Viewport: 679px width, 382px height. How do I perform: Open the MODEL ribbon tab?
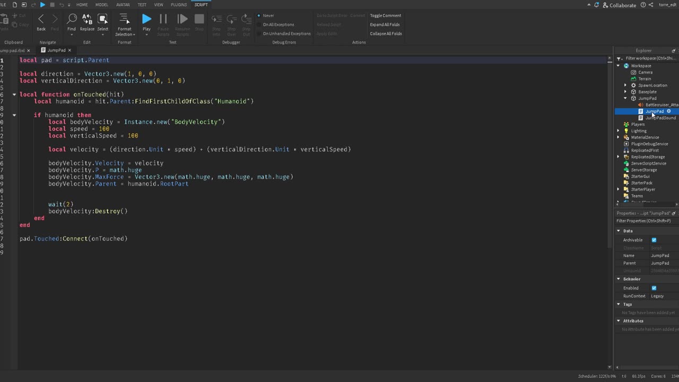pos(102,5)
